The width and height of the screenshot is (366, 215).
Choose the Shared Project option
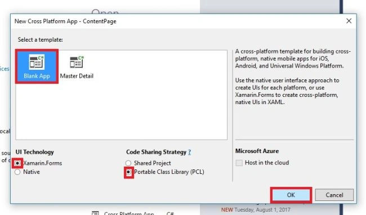tap(128, 163)
